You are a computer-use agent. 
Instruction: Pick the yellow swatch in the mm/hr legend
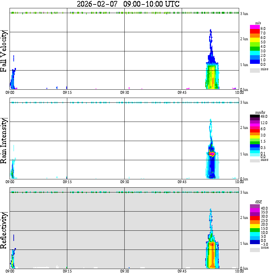(x=255, y=137)
